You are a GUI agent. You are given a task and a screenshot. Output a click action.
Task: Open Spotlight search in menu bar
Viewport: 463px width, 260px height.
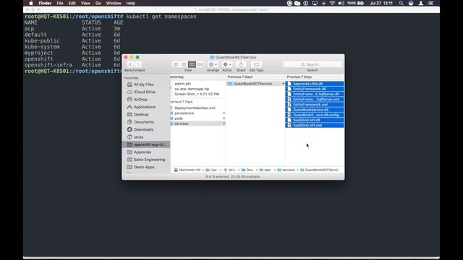[401, 3]
